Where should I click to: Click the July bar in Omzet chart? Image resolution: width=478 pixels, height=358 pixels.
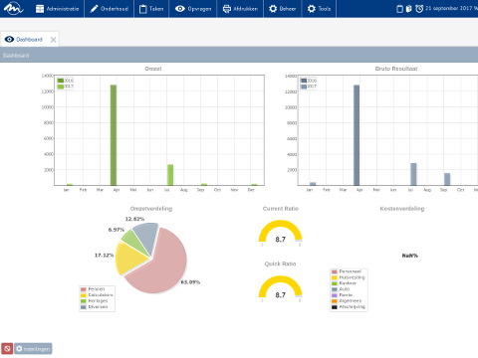click(x=170, y=175)
